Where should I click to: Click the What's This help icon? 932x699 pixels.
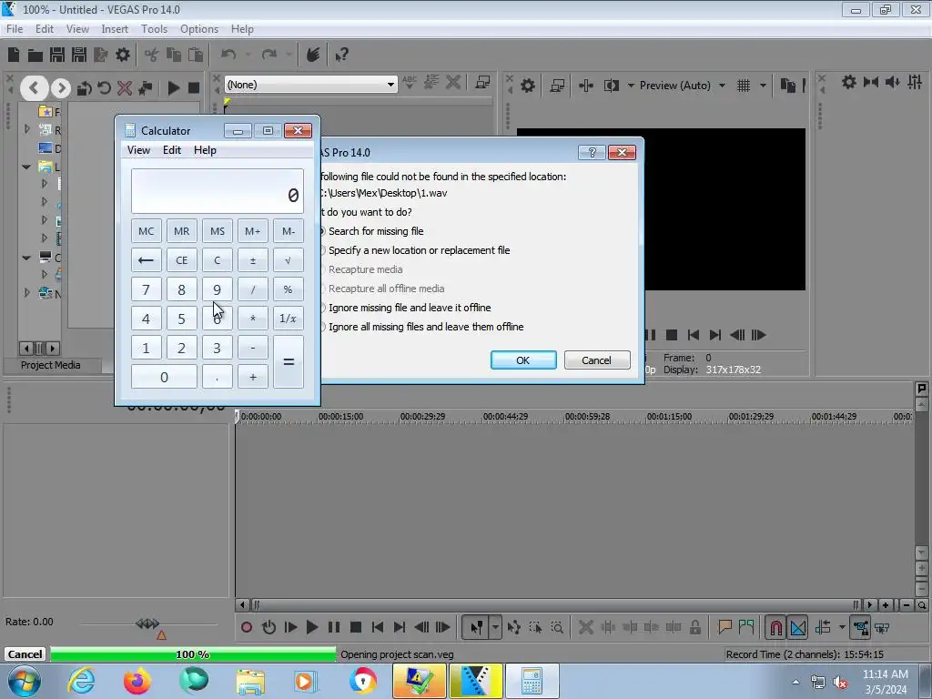click(342, 56)
